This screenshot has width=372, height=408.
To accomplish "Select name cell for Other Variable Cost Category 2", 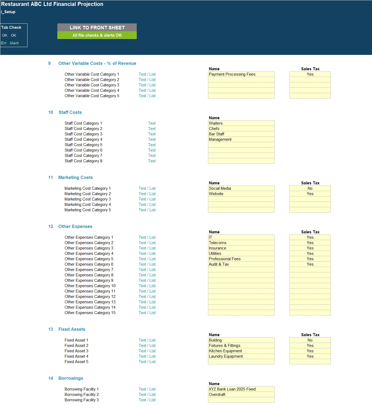I will 241,80.
